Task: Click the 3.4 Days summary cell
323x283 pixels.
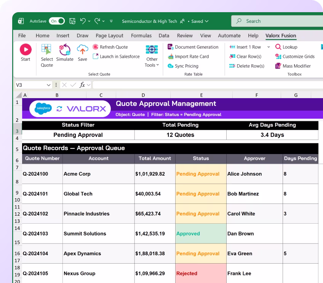Action: click(x=272, y=135)
